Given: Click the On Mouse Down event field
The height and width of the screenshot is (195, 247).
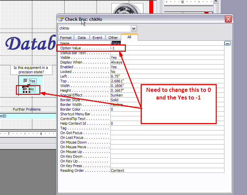Looking at the screenshot, I should pyautogui.click(x=167, y=142).
